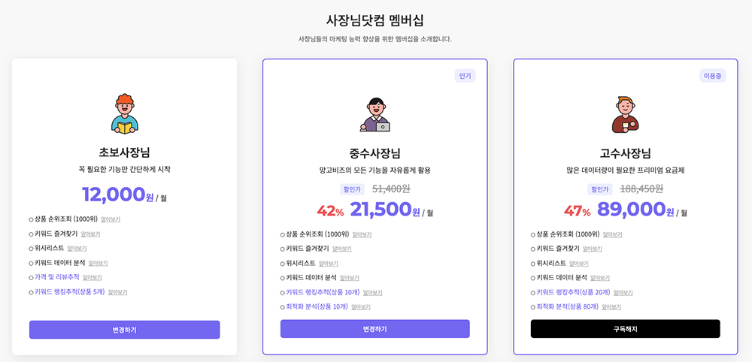Open 알아보기 for 최적화 분석(상품 10개)
Screen dimensions: 752x362
tap(361, 307)
